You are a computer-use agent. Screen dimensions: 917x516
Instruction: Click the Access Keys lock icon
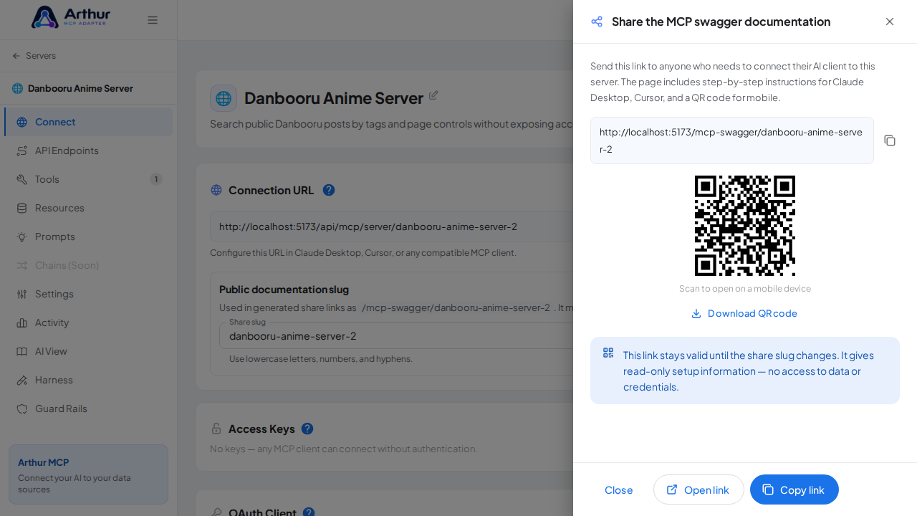pyautogui.click(x=216, y=429)
